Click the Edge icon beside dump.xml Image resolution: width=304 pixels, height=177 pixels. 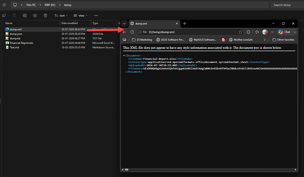pyautogui.click(x=7, y=29)
